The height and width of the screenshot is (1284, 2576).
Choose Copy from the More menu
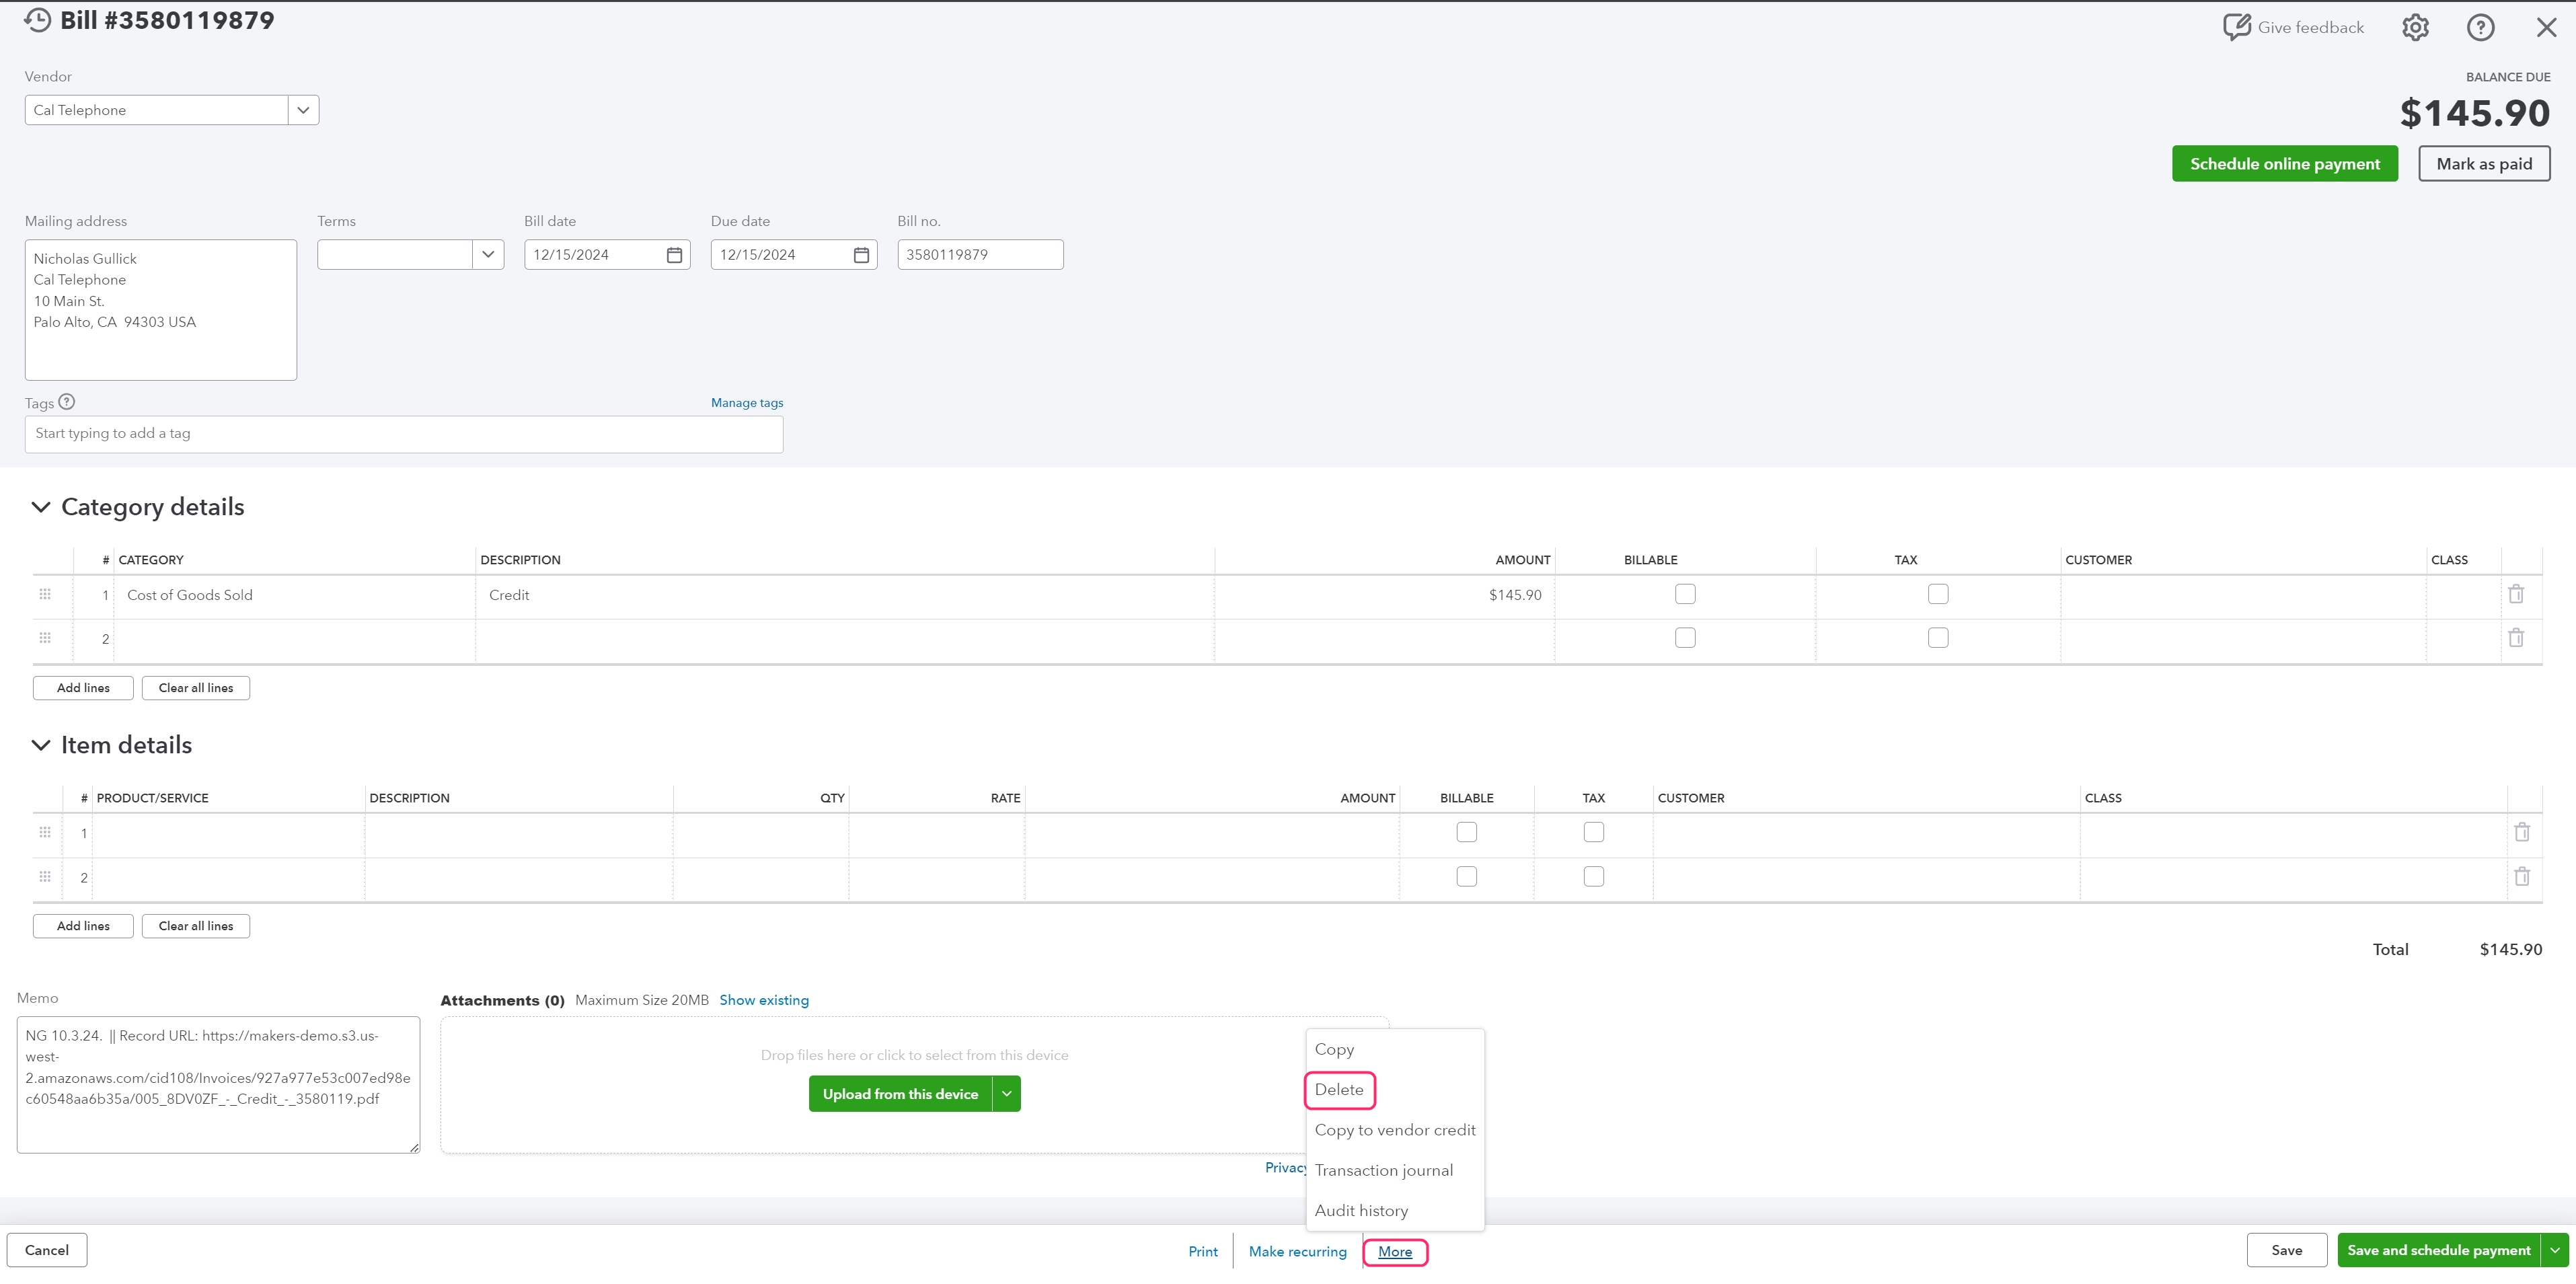tap(1334, 1049)
